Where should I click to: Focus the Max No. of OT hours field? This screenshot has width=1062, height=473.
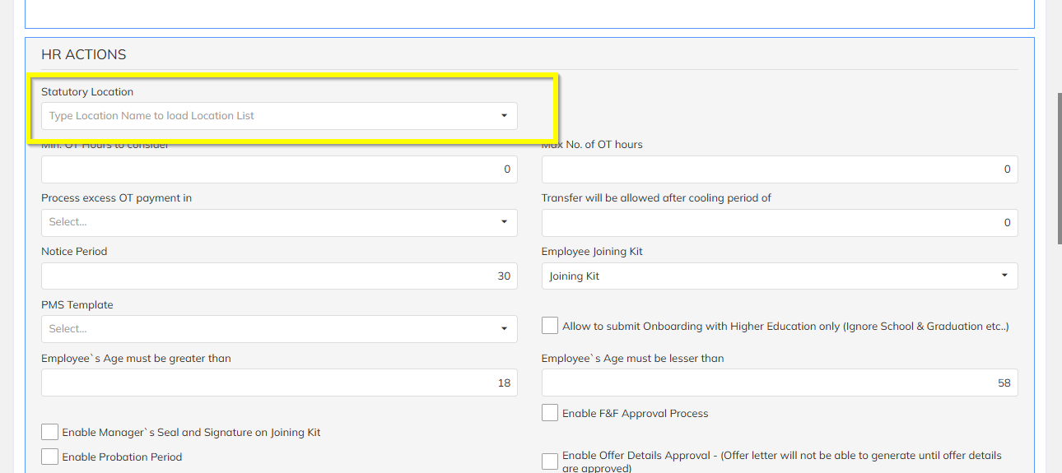[779, 169]
